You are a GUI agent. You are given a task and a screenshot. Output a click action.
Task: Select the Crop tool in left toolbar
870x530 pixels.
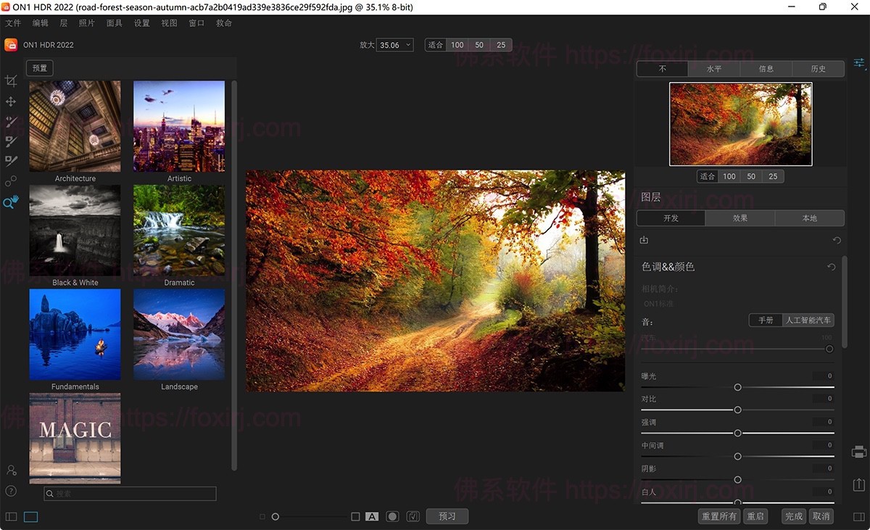(x=11, y=81)
